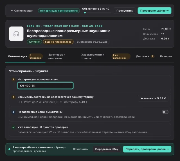Click 'Передать в eBay' button
Viewport: 180px width, 161px height.
coord(107,149)
